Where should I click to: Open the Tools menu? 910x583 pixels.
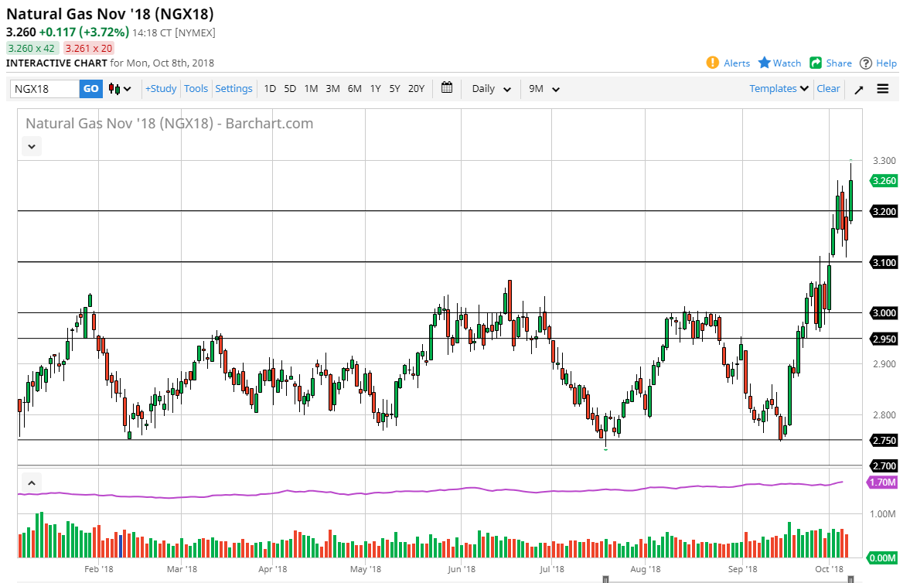click(x=196, y=89)
